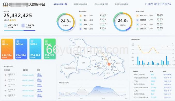Open the green 4th ranking card
Image resolution: width=175 pixels, height=101 pixels.
pyautogui.click(x=50, y=49)
